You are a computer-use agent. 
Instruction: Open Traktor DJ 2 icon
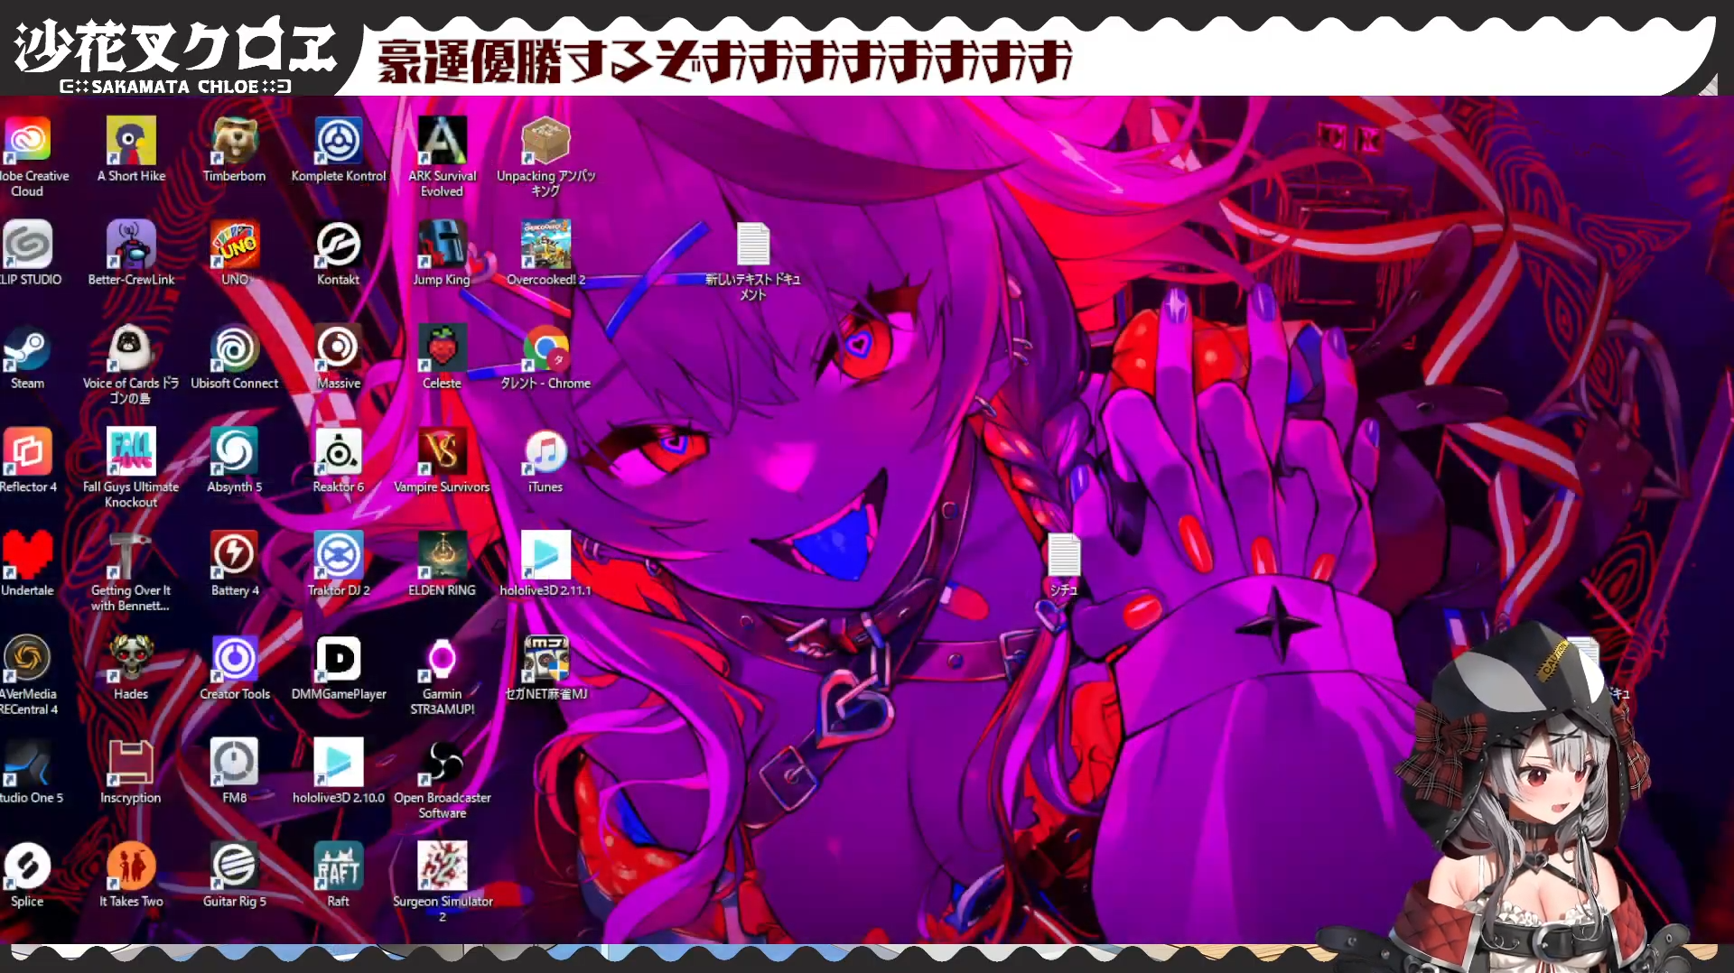coord(339,555)
